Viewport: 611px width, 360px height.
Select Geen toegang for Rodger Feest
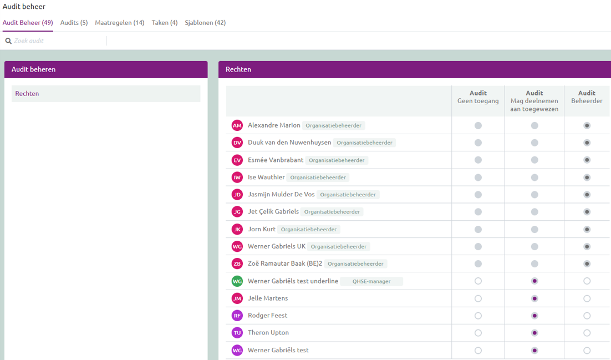tap(478, 316)
